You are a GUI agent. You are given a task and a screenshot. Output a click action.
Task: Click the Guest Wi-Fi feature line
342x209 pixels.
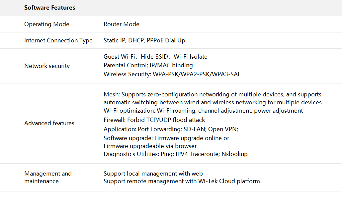click(x=155, y=57)
